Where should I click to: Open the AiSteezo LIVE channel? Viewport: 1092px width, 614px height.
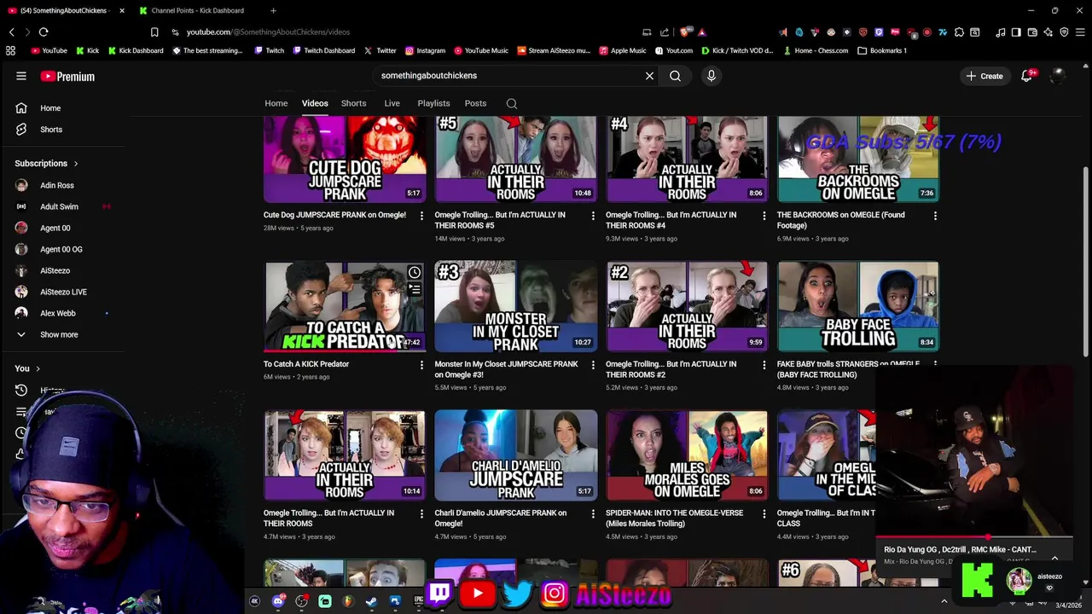[x=64, y=292]
